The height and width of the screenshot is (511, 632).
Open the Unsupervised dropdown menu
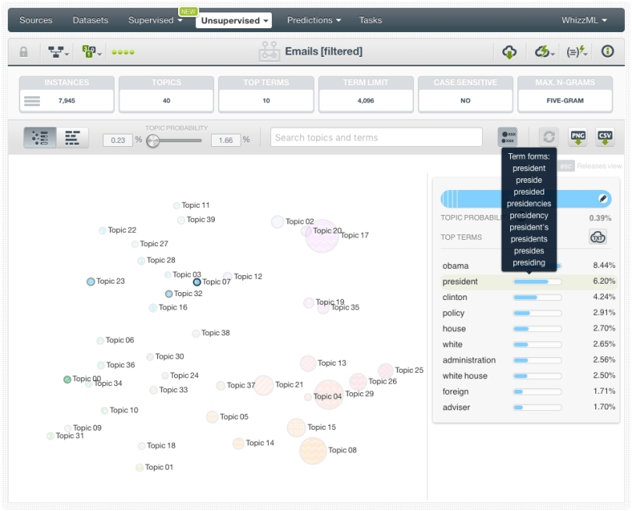pyautogui.click(x=235, y=20)
